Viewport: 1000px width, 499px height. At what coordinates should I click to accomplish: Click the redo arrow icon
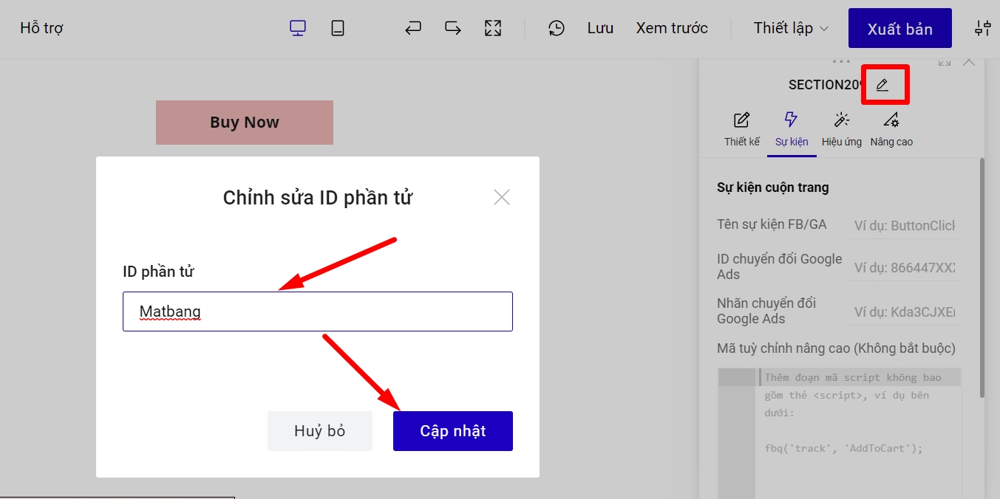[453, 28]
